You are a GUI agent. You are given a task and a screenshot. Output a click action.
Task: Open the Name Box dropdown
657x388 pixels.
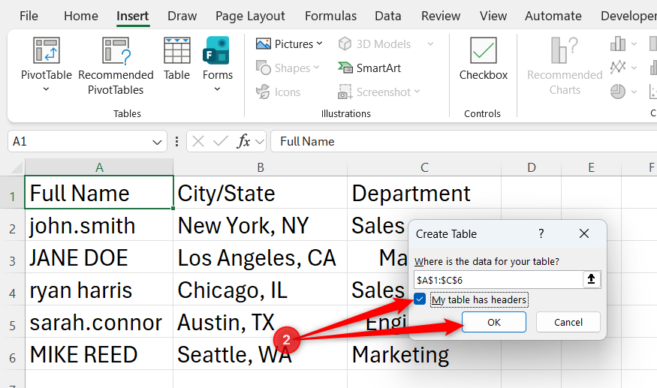tap(157, 142)
